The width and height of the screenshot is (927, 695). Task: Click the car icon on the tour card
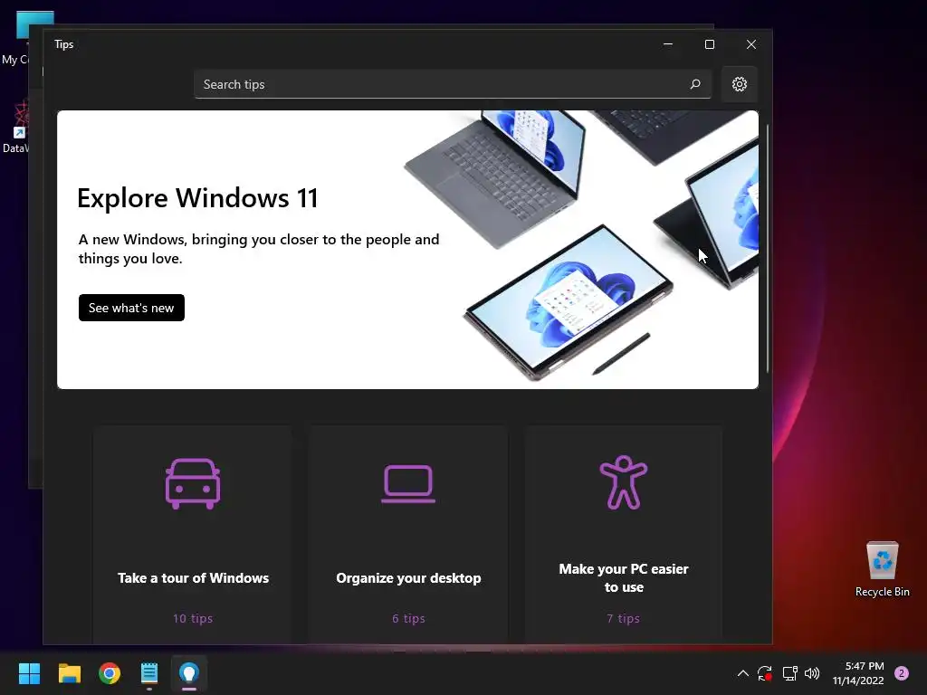coord(193,483)
